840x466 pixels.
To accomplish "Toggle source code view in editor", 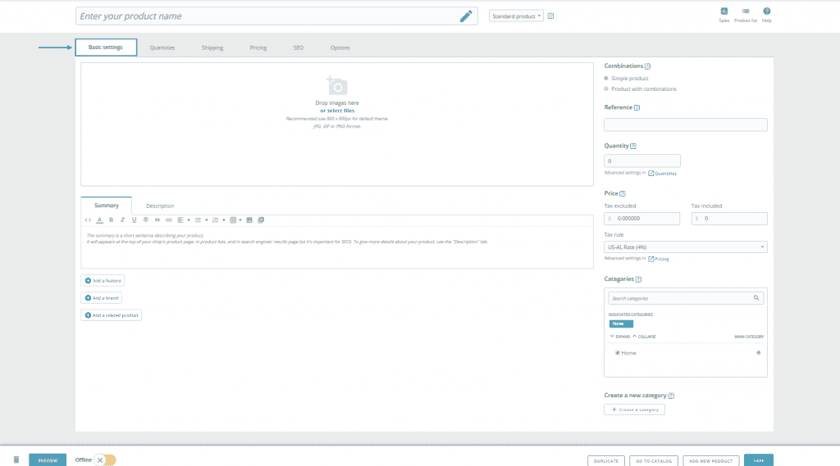I will point(88,219).
